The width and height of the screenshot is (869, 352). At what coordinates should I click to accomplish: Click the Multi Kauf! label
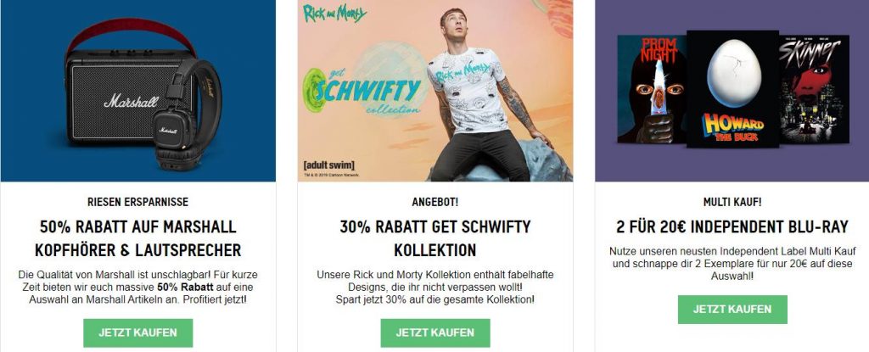pyautogui.click(x=732, y=203)
